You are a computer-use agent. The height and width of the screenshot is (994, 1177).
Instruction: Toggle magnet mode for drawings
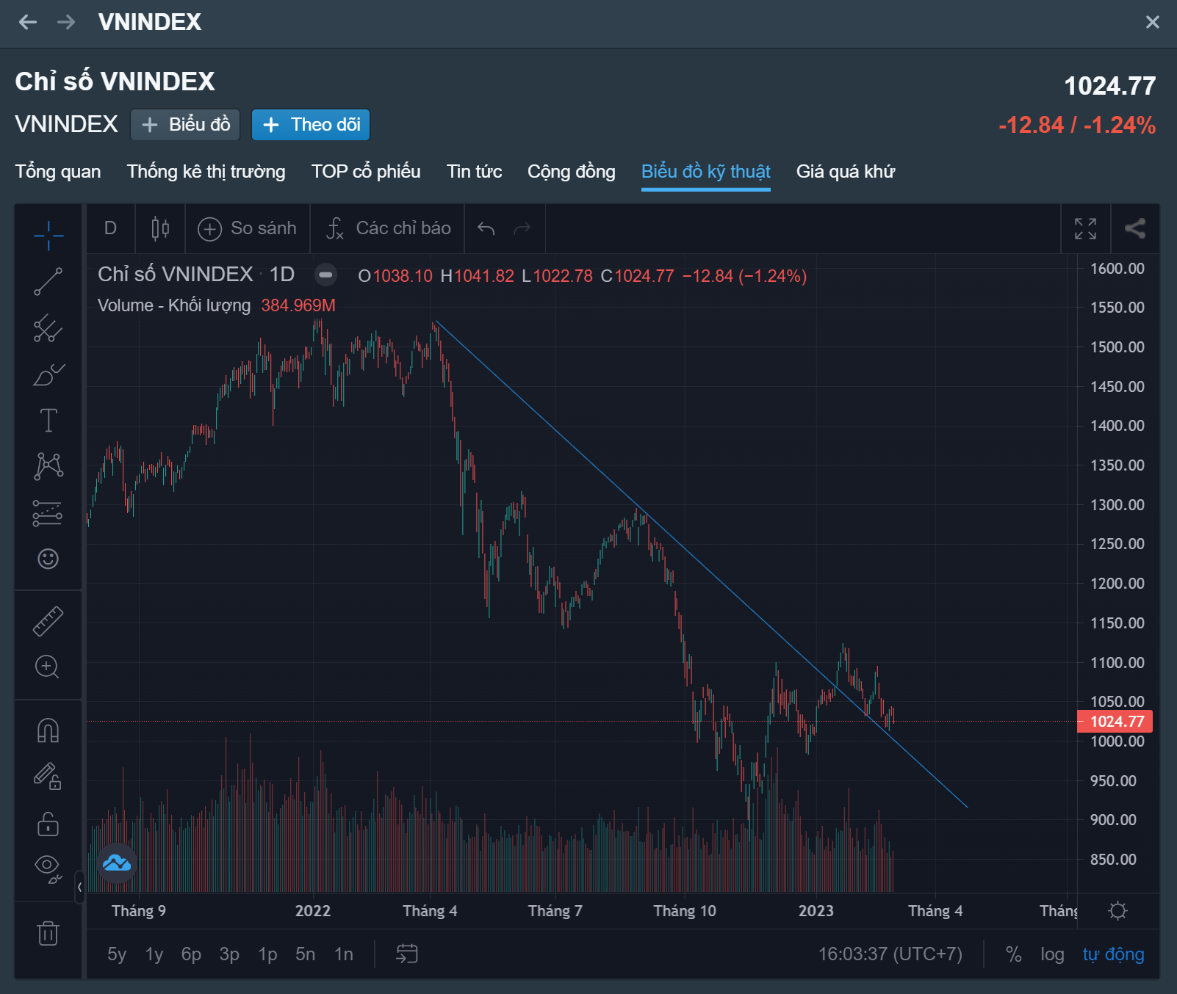[48, 730]
